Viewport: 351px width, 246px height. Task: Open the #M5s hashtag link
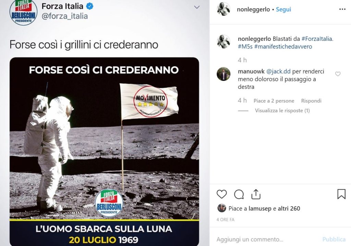click(x=245, y=47)
